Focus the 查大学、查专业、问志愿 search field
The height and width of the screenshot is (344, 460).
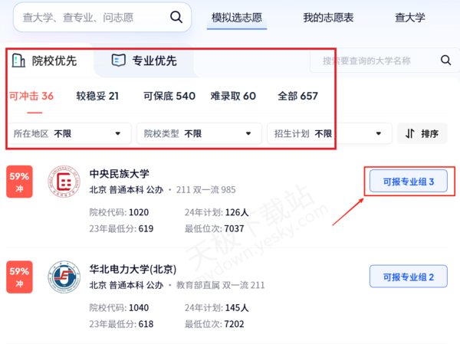click(x=102, y=18)
